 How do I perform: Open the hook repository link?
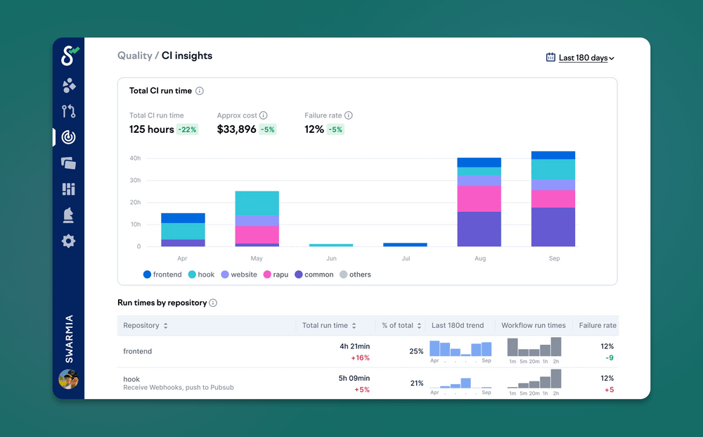(x=131, y=379)
